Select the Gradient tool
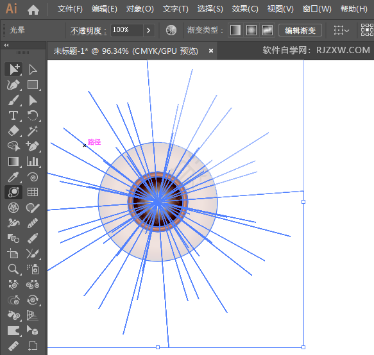 [13, 161]
